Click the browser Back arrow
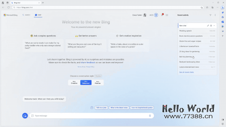Screen dimensions: 226x127 [3, 7]
